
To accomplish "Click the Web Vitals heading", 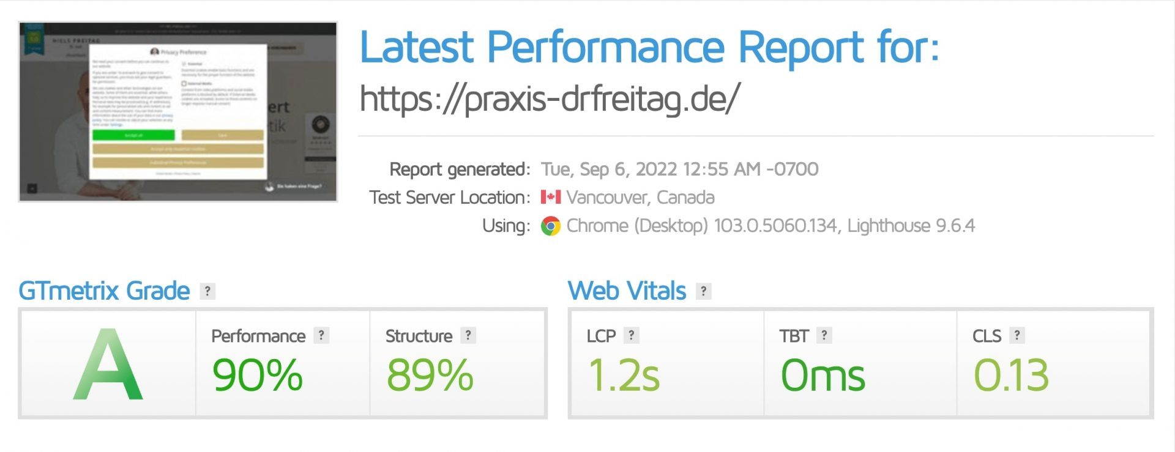I will (x=627, y=291).
